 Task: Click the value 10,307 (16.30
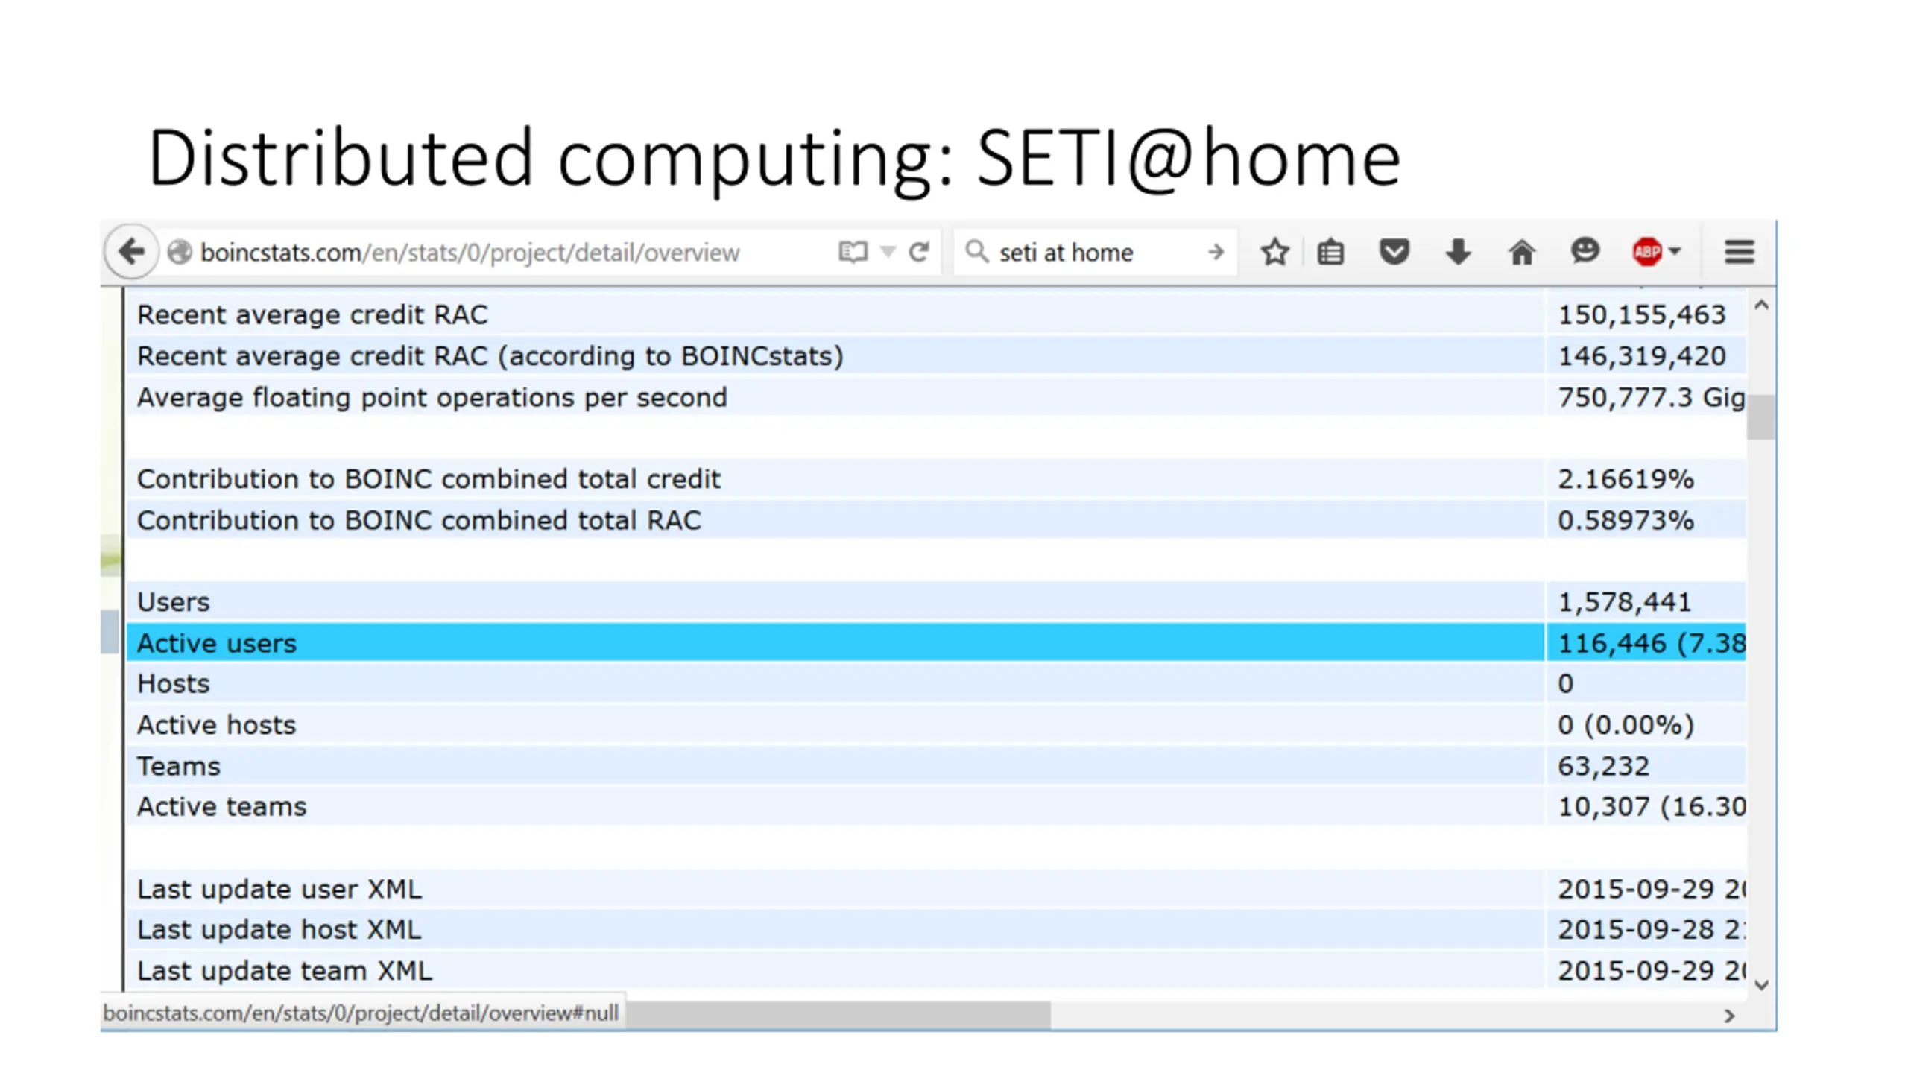click(x=1651, y=807)
